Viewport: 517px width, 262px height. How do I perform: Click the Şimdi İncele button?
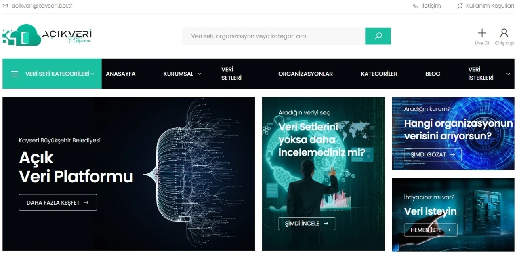(x=307, y=224)
